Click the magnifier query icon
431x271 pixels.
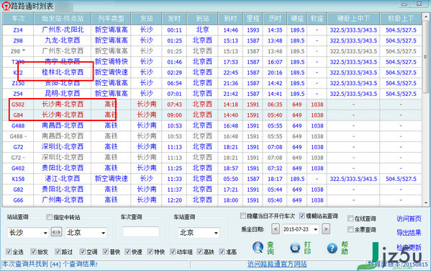(258, 248)
